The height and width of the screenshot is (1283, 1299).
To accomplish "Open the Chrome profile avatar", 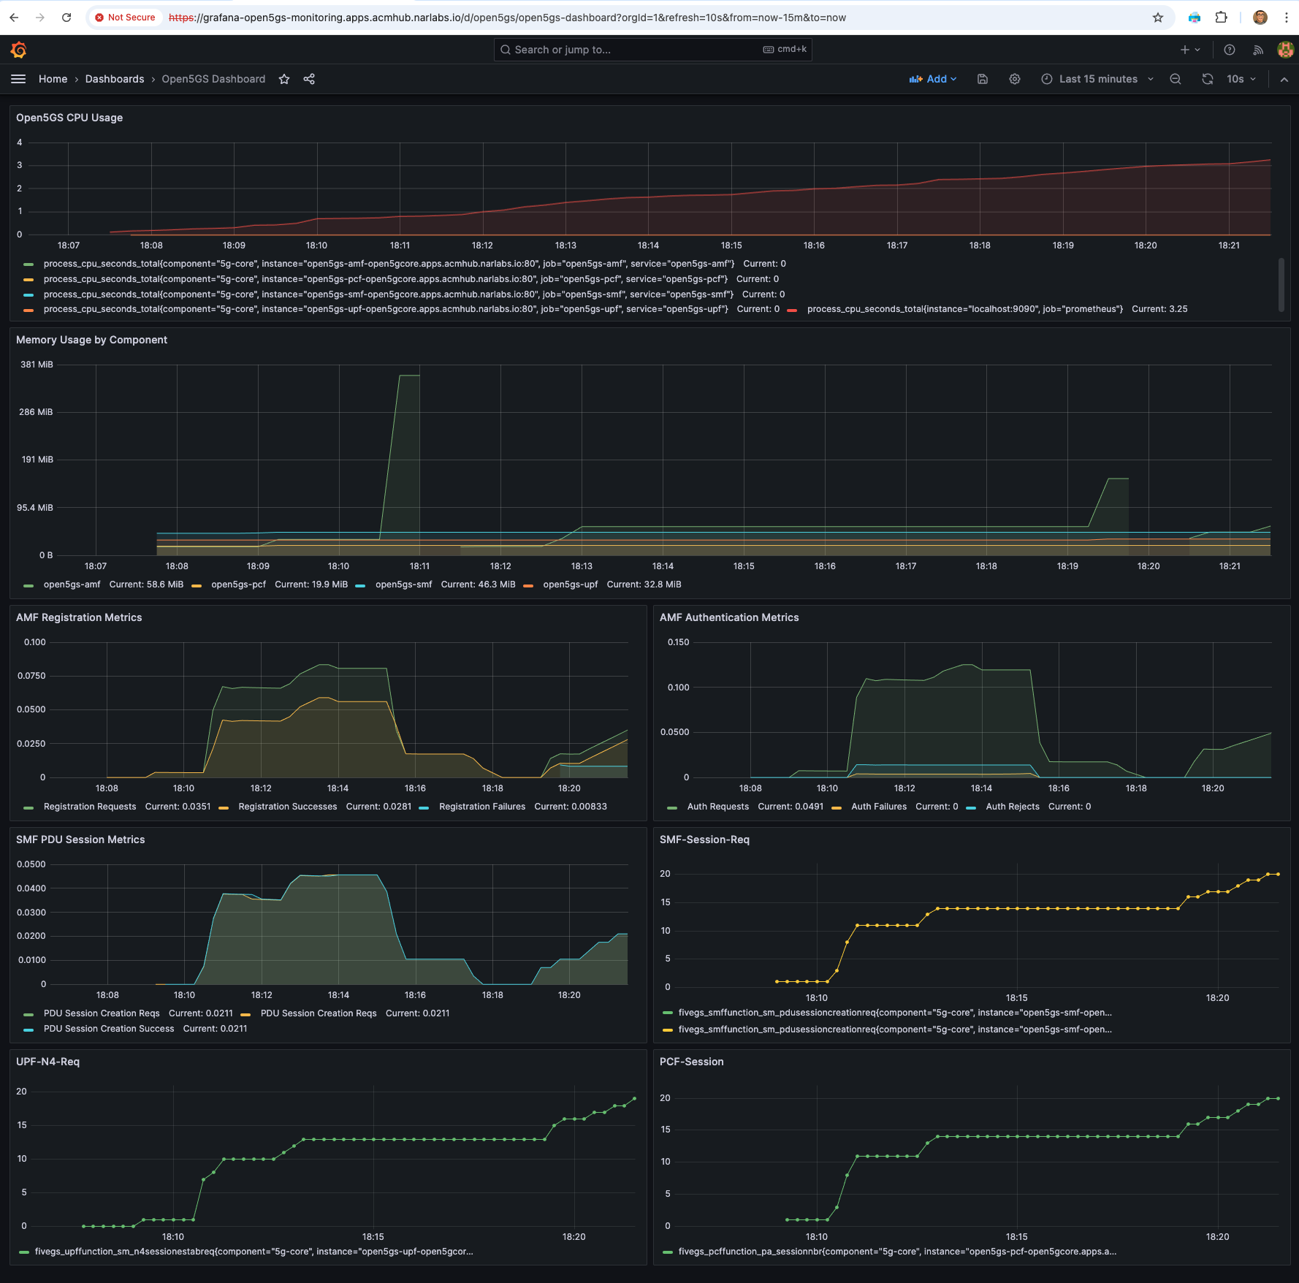I will tap(1260, 18).
